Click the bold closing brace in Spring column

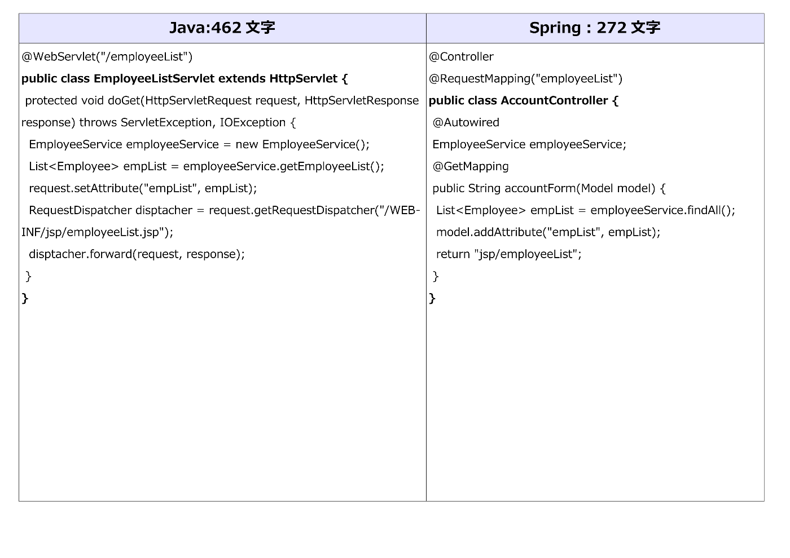[x=432, y=298]
